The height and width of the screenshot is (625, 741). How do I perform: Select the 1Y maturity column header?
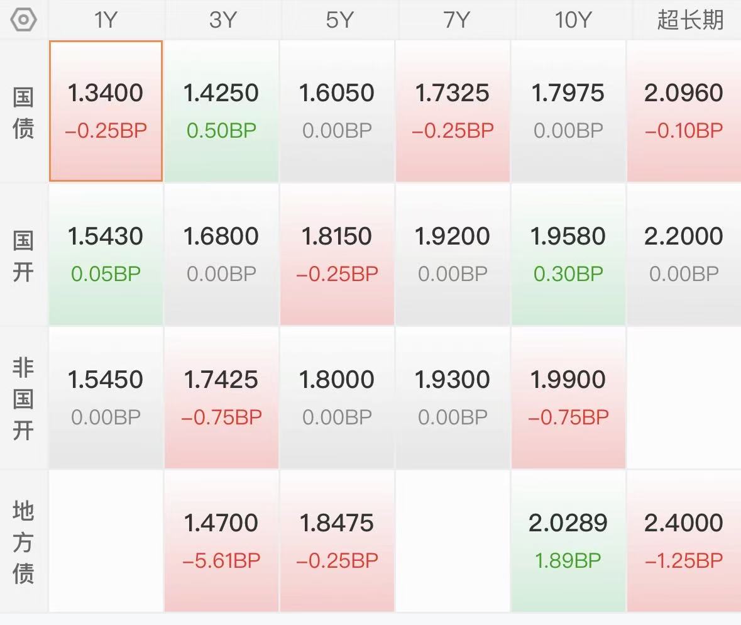106,20
